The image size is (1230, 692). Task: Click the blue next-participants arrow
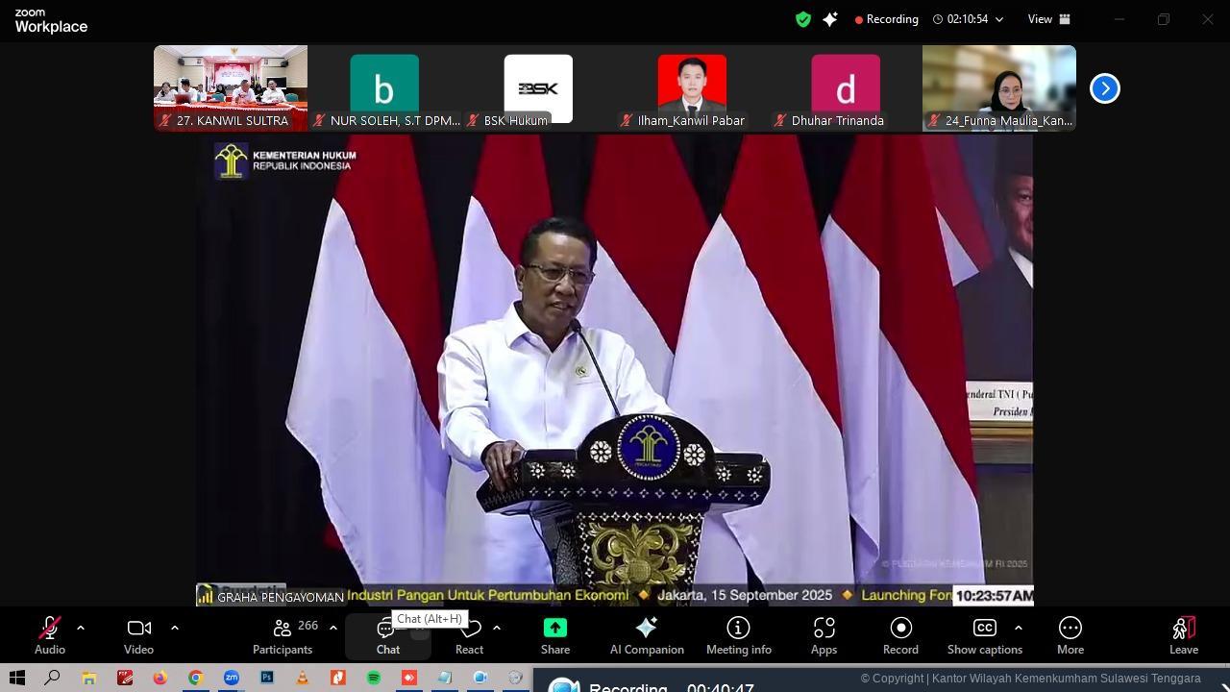point(1104,87)
